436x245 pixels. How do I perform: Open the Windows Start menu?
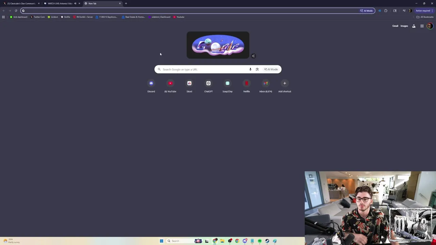(161, 241)
